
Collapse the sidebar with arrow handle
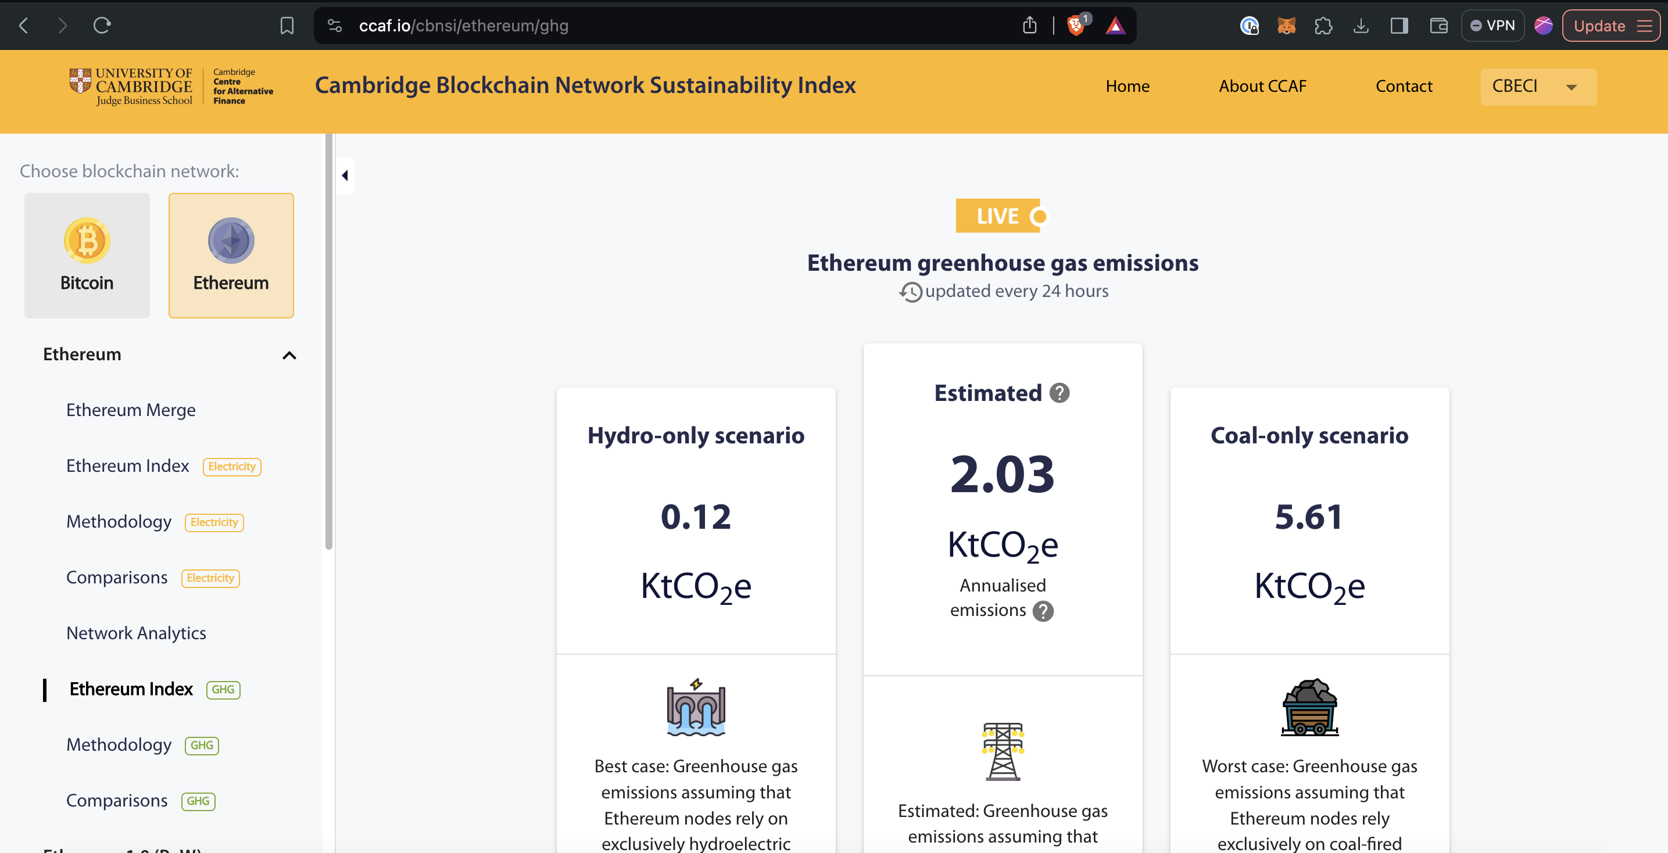[345, 175]
